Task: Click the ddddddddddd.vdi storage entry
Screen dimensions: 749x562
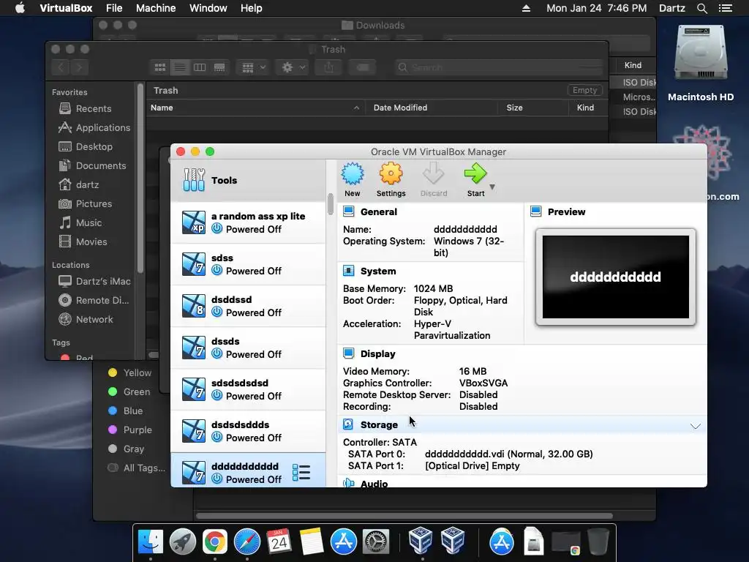Action: coord(509,454)
